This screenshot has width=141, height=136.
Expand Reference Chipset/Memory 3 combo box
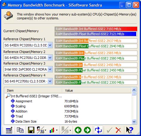pyautogui.click(x=50, y=69)
